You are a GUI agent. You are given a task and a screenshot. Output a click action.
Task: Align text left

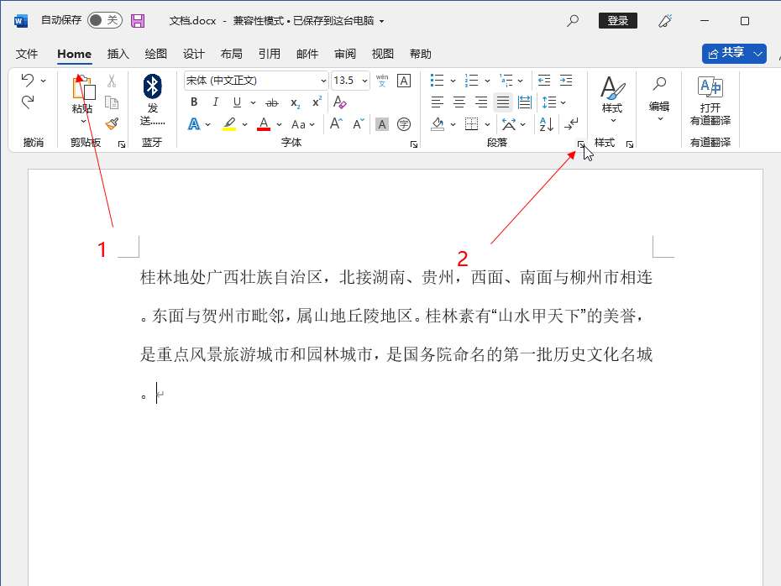(437, 102)
